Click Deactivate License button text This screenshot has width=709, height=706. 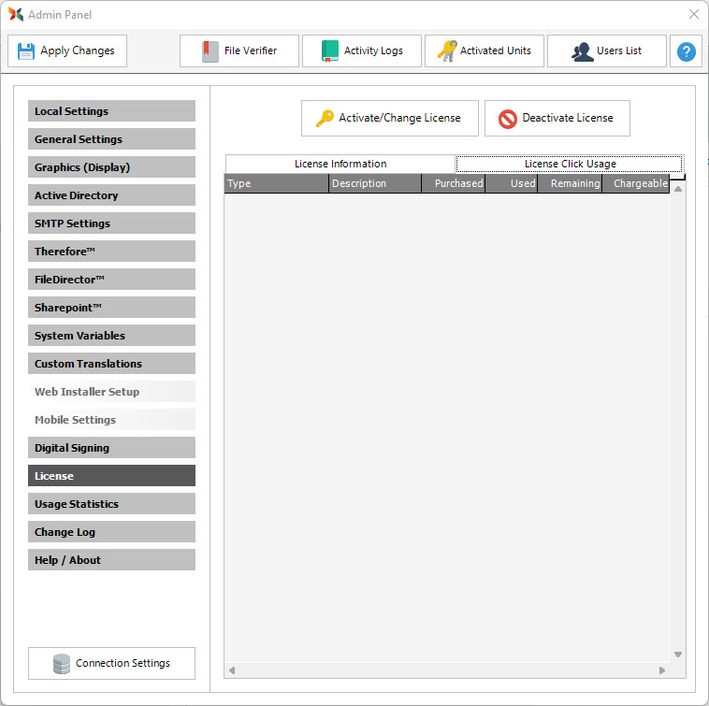568,118
